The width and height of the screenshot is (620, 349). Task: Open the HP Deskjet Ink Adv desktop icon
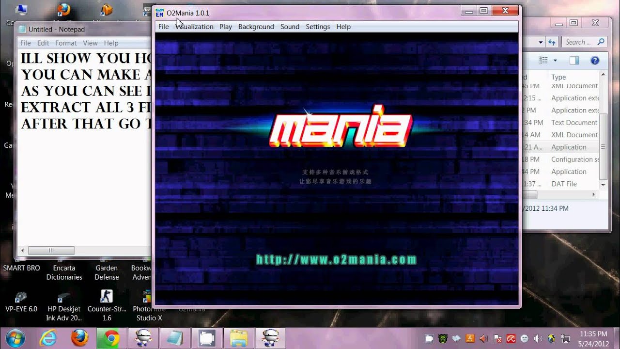(x=64, y=306)
